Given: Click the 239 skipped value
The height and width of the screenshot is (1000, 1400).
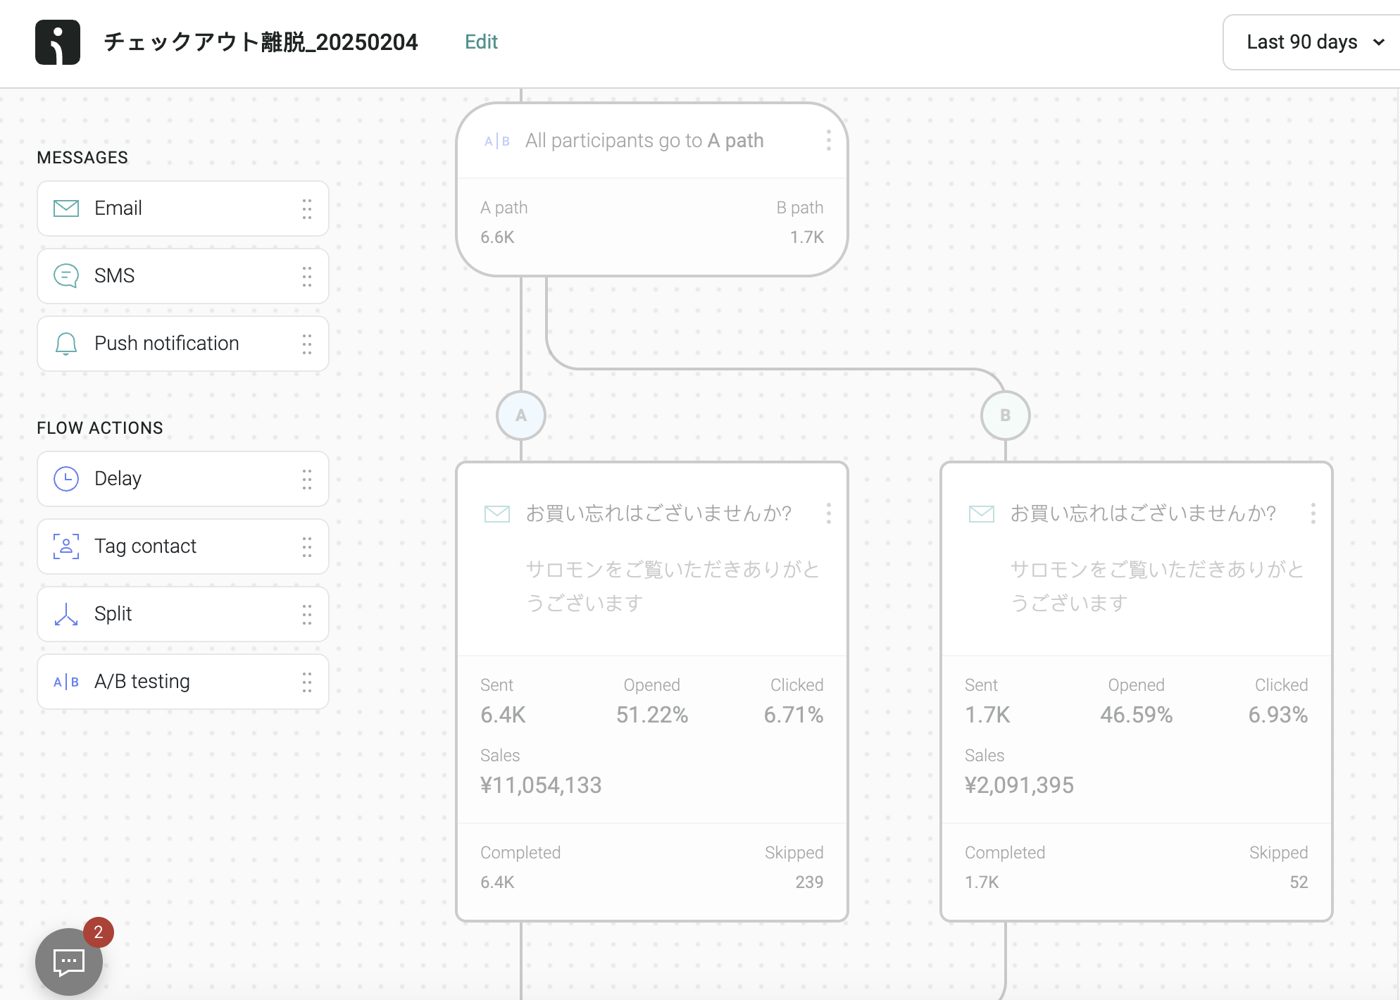Looking at the screenshot, I should (809, 882).
